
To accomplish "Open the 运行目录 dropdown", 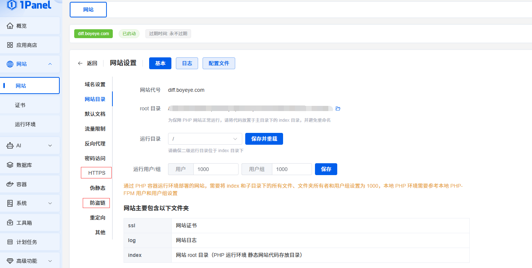I will click(205, 139).
